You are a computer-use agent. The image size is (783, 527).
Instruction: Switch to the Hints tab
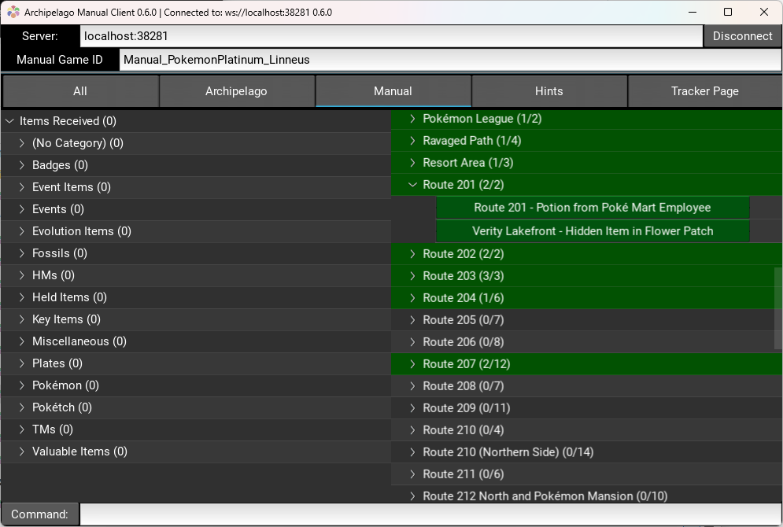coord(548,91)
